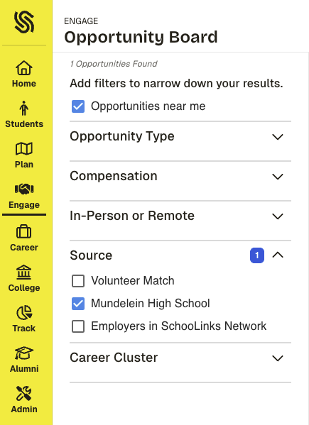Uncheck Opportunities near me checkbox
The height and width of the screenshot is (425, 309).
click(78, 106)
